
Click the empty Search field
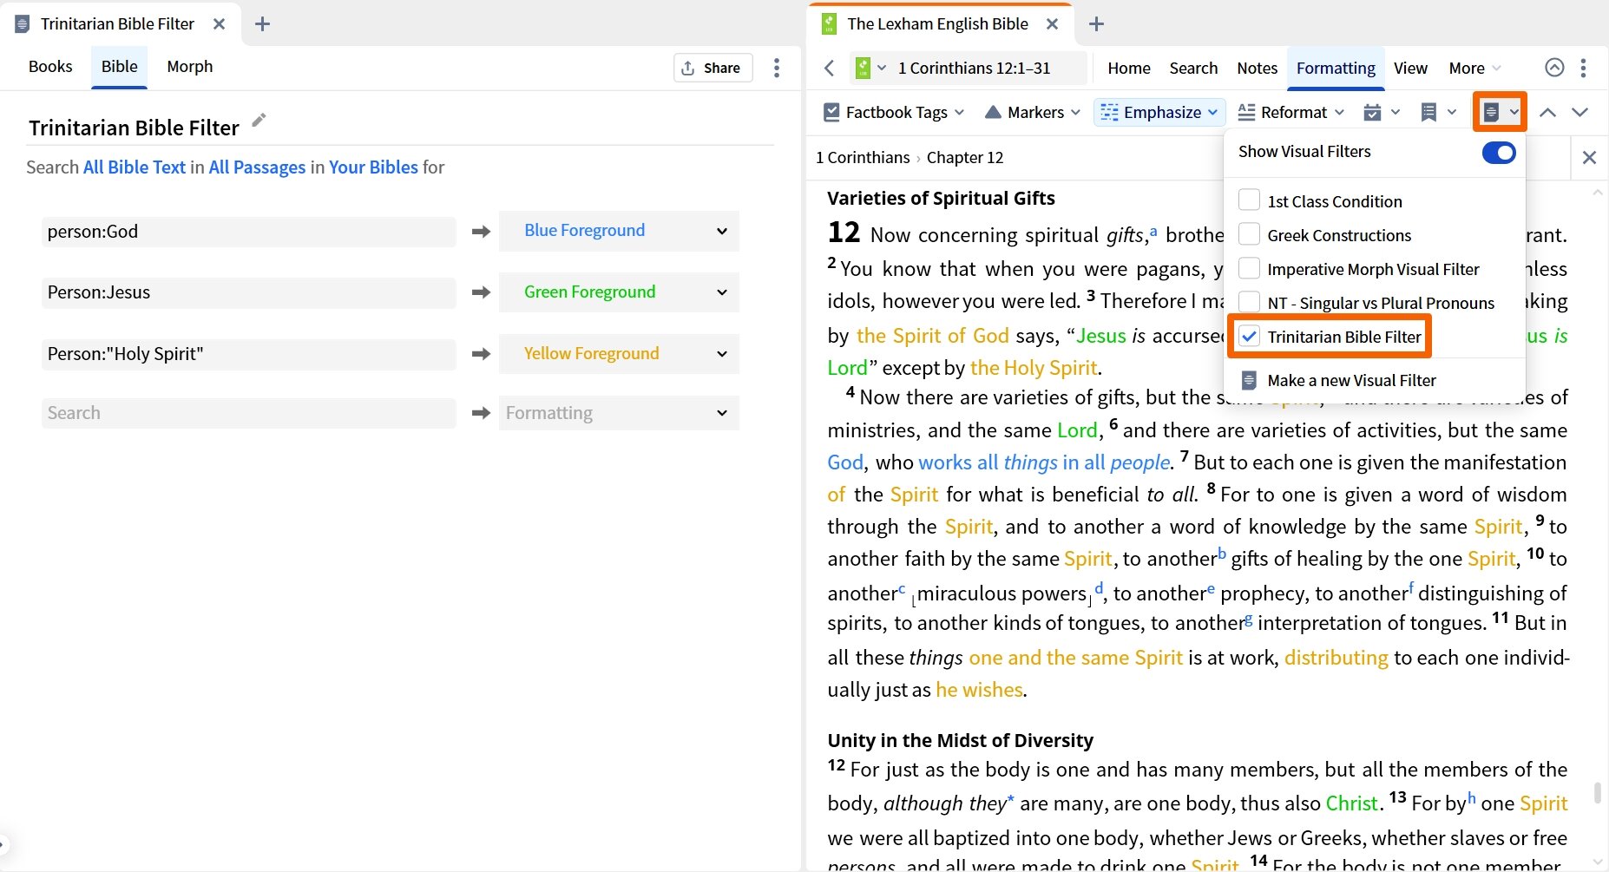point(249,413)
